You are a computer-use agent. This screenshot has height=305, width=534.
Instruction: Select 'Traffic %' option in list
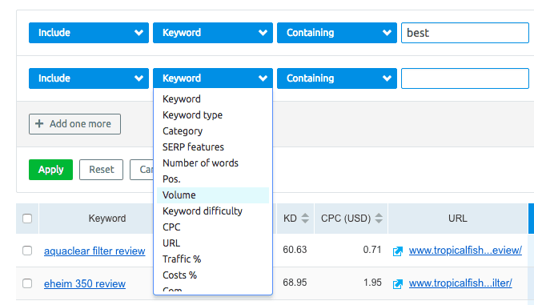(x=213, y=259)
